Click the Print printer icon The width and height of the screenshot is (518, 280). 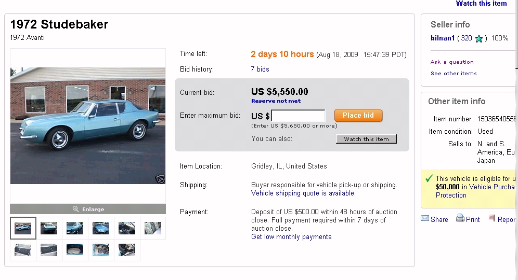click(460, 219)
